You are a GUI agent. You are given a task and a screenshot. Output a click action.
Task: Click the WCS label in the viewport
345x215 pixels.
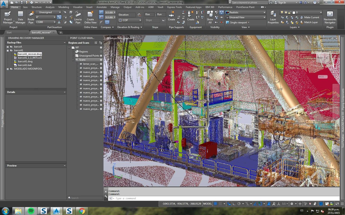[321, 77]
